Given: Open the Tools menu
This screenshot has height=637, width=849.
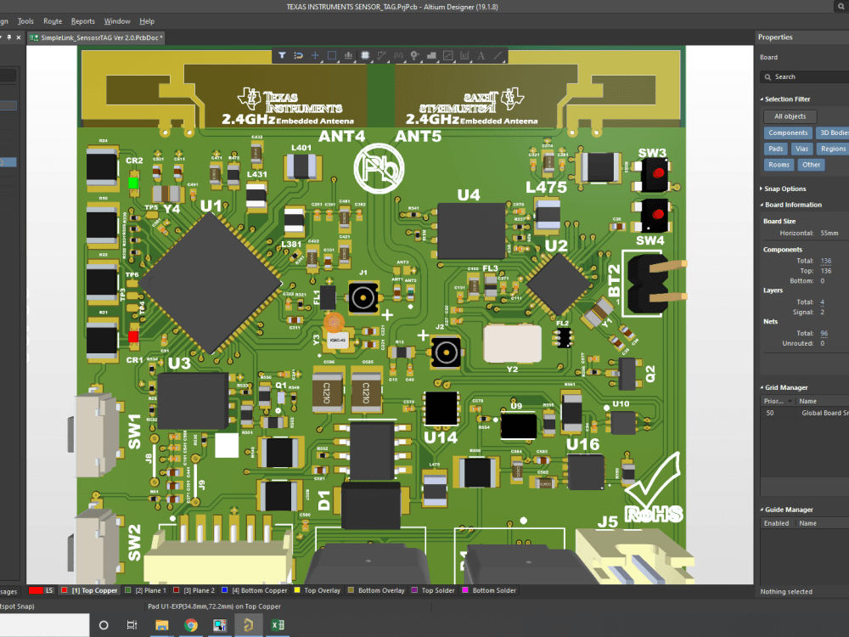Looking at the screenshot, I should point(25,21).
